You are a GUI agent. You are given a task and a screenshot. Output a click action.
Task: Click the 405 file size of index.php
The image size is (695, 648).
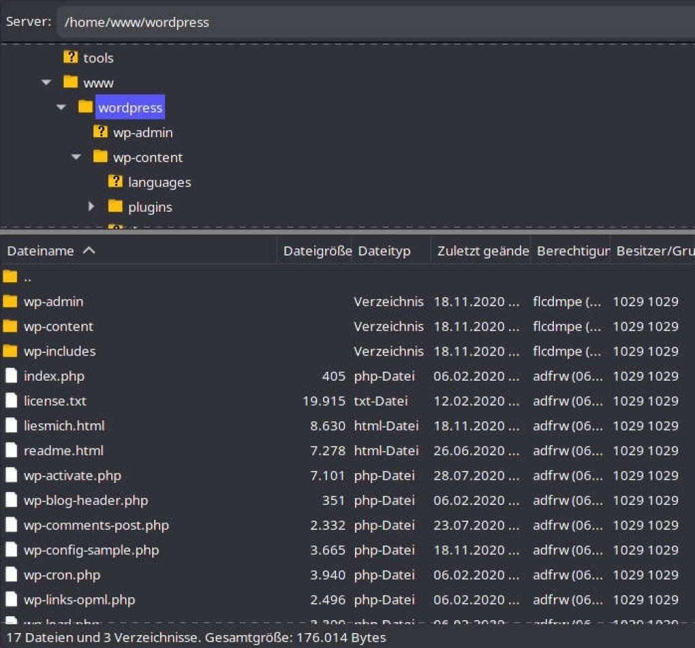click(334, 377)
